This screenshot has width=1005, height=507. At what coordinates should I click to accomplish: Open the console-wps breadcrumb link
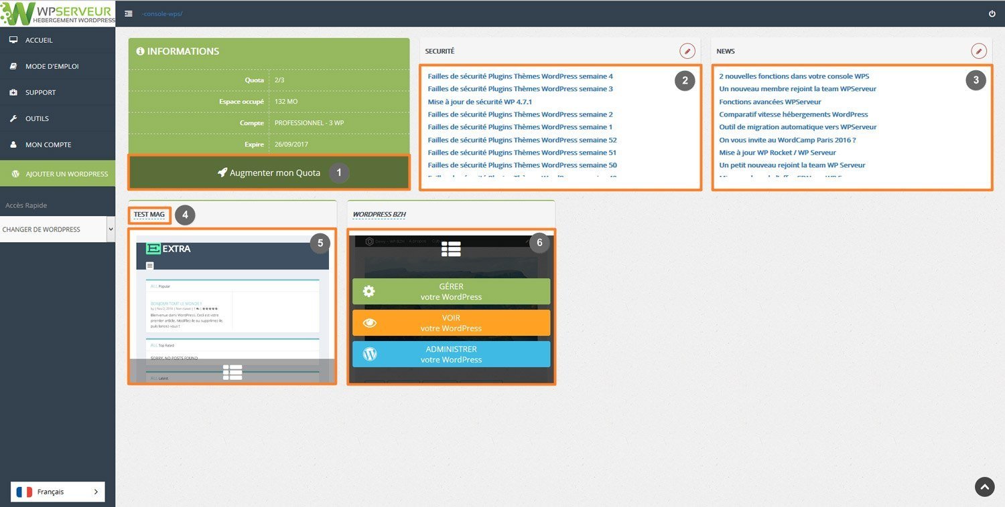(x=161, y=14)
